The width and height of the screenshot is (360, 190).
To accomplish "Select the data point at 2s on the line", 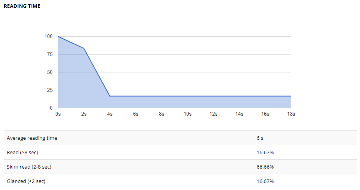I will (84, 48).
